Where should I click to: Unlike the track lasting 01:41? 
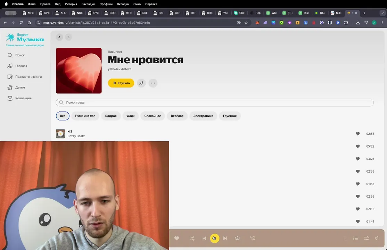[357, 222]
